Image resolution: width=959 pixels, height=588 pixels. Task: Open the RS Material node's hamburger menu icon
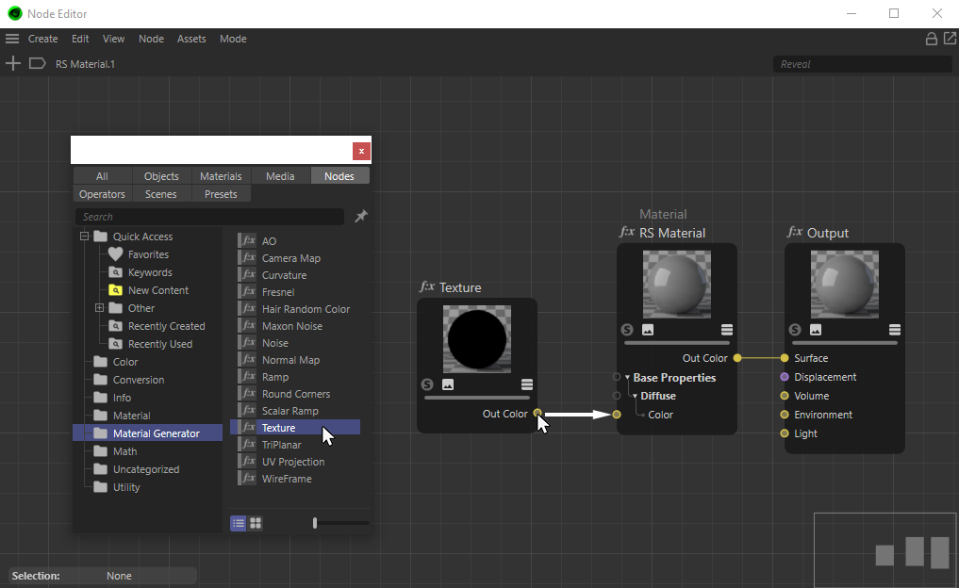point(727,330)
